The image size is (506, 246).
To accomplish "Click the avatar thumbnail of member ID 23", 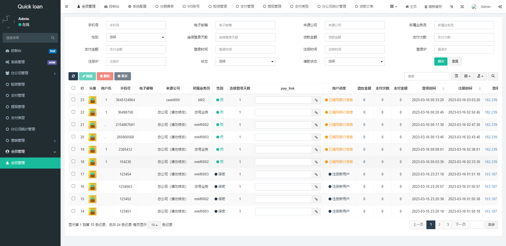I will (x=93, y=100).
